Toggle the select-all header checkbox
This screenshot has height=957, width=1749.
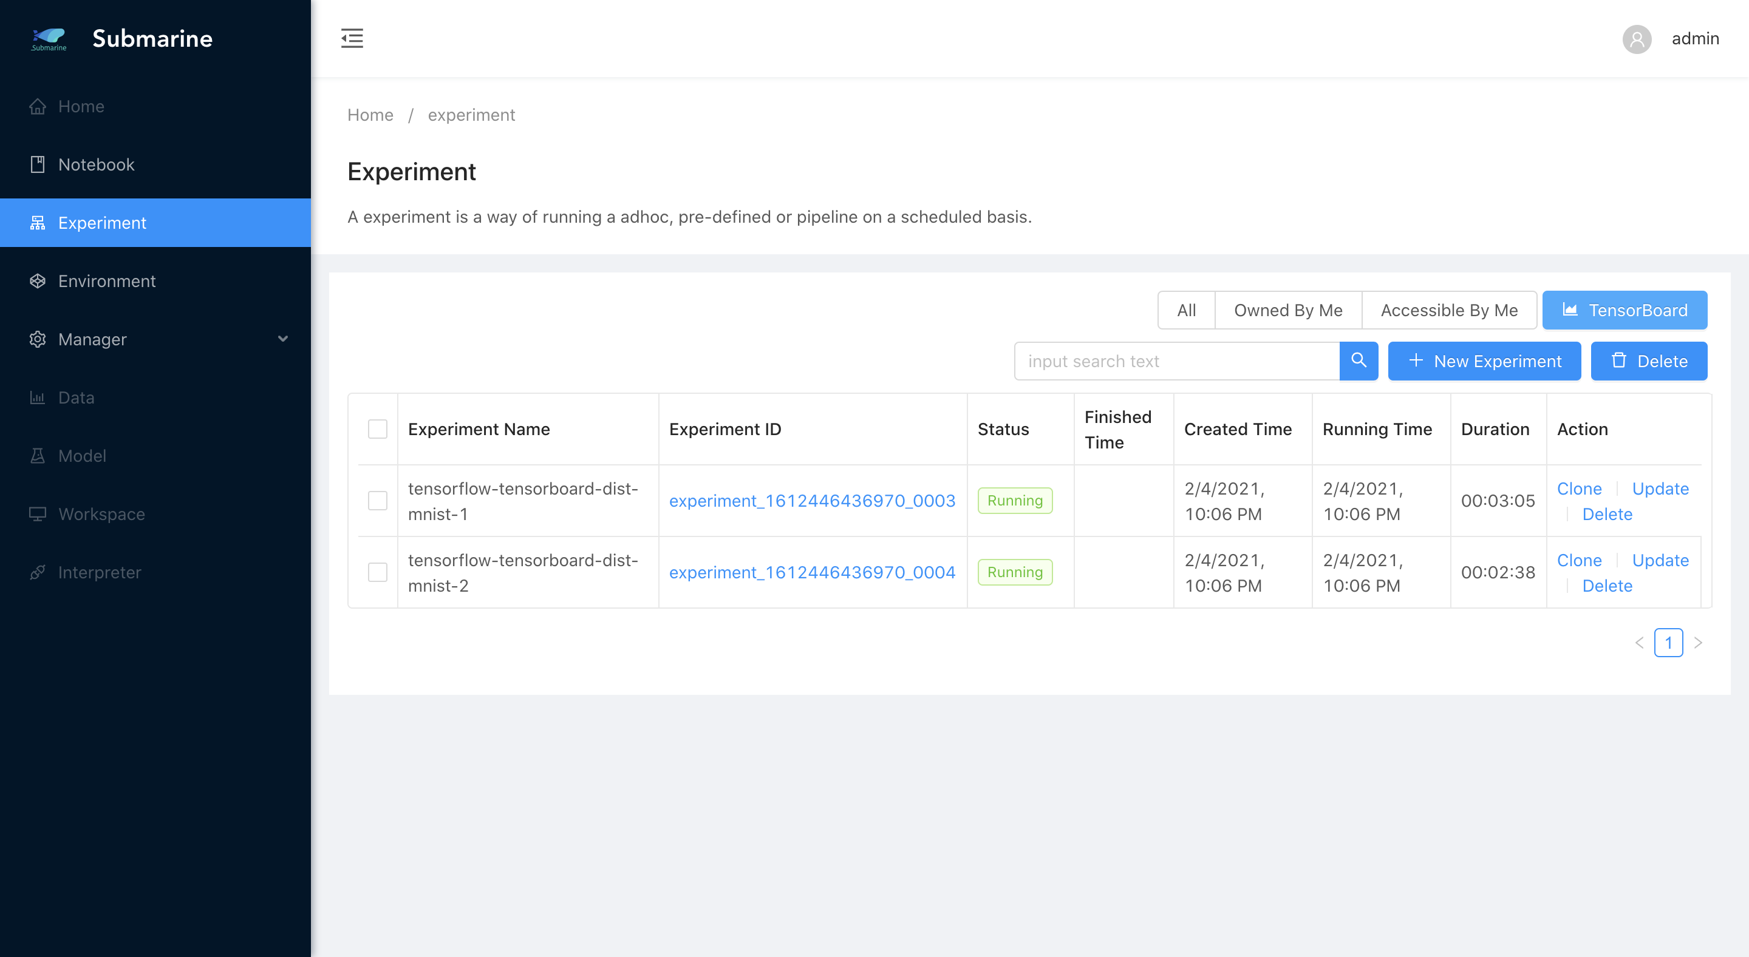[378, 428]
